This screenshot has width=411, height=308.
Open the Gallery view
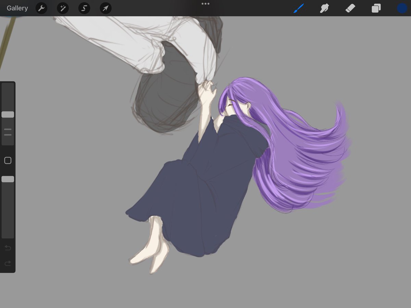click(17, 8)
